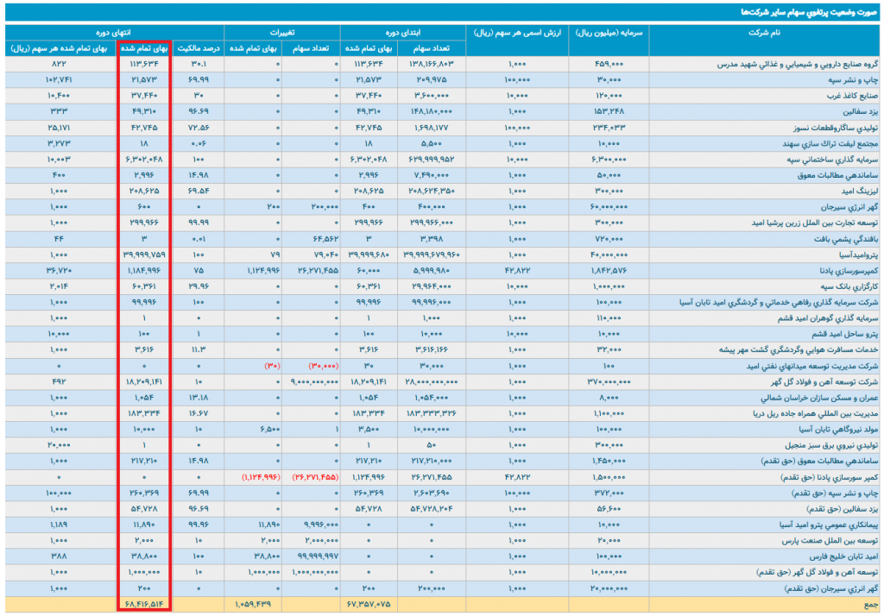884x616 pixels.
Task: Click cost per share '۱۰۲,۷۴۱'
Action: (x=59, y=80)
